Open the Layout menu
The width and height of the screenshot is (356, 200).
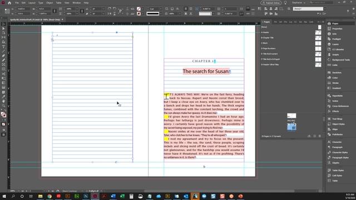coord(32,3)
